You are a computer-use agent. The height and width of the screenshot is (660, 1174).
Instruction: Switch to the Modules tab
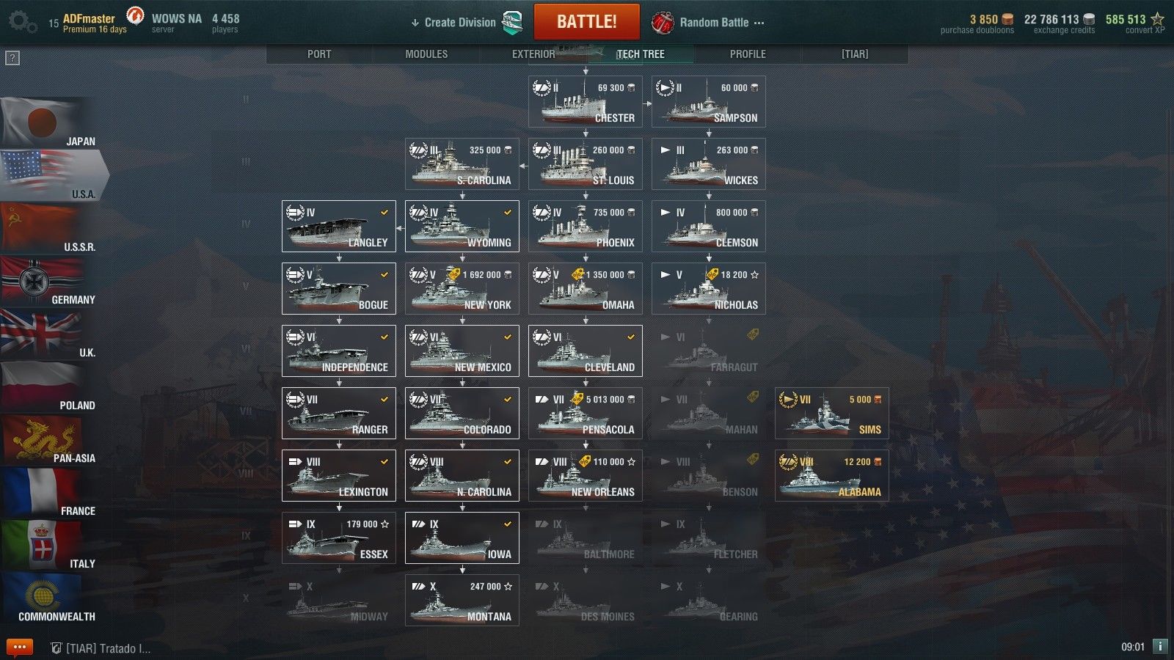point(426,54)
